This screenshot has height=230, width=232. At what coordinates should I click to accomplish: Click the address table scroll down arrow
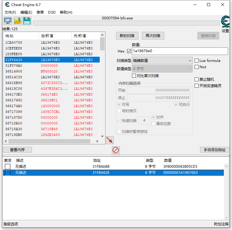pos(226,217)
